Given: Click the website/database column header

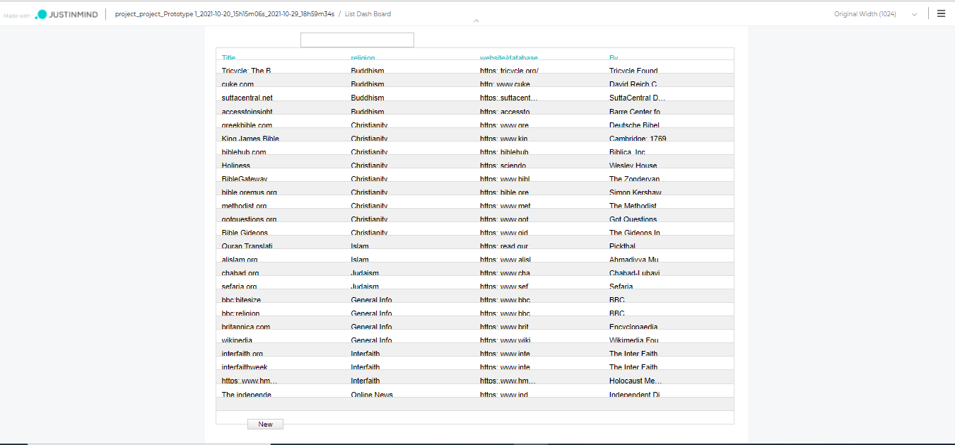Looking at the screenshot, I should point(508,57).
